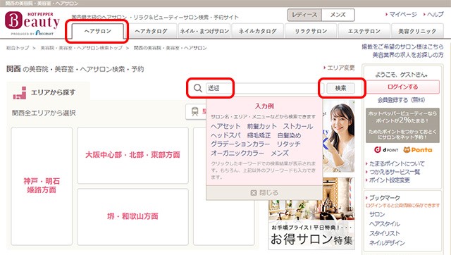The width and height of the screenshot is (451, 255).
Task: Click the close icon in 閉じる bar
Action: [x=254, y=192]
